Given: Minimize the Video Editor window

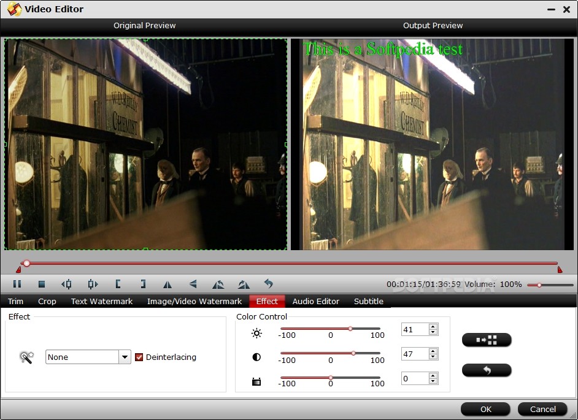Looking at the screenshot, I should 552,10.
